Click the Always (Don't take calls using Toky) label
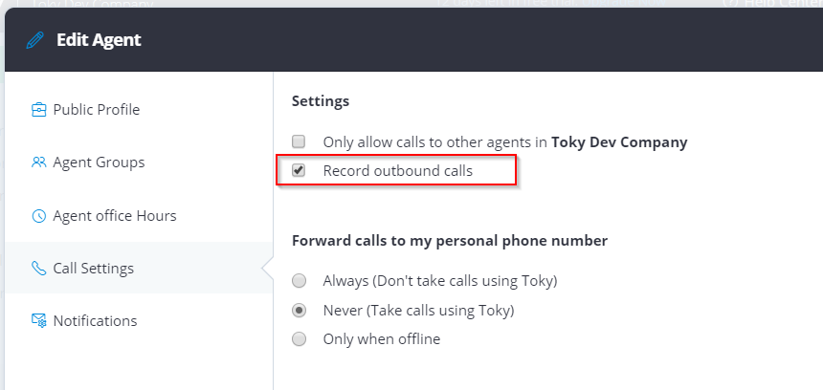Image resolution: width=823 pixels, height=390 pixels. (x=439, y=281)
